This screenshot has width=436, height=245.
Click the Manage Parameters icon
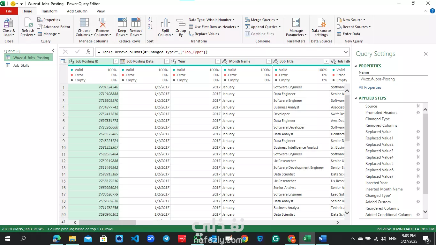(296, 23)
